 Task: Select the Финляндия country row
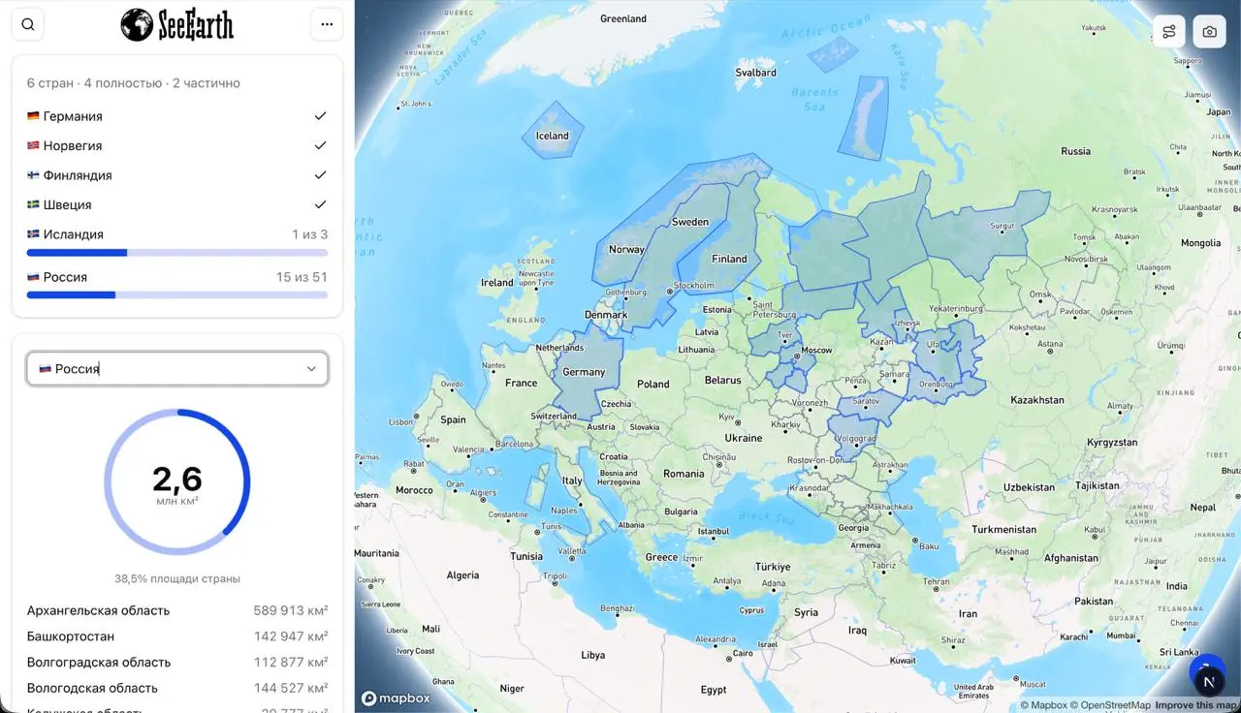177,175
